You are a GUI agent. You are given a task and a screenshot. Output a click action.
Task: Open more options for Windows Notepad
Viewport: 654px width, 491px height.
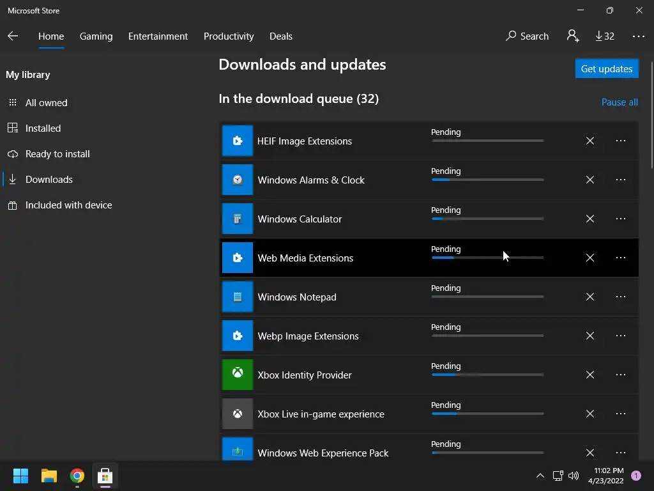pyautogui.click(x=621, y=297)
